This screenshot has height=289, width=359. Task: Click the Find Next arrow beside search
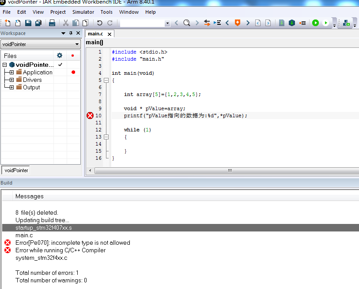pyautogui.click(x=197, y=23)
